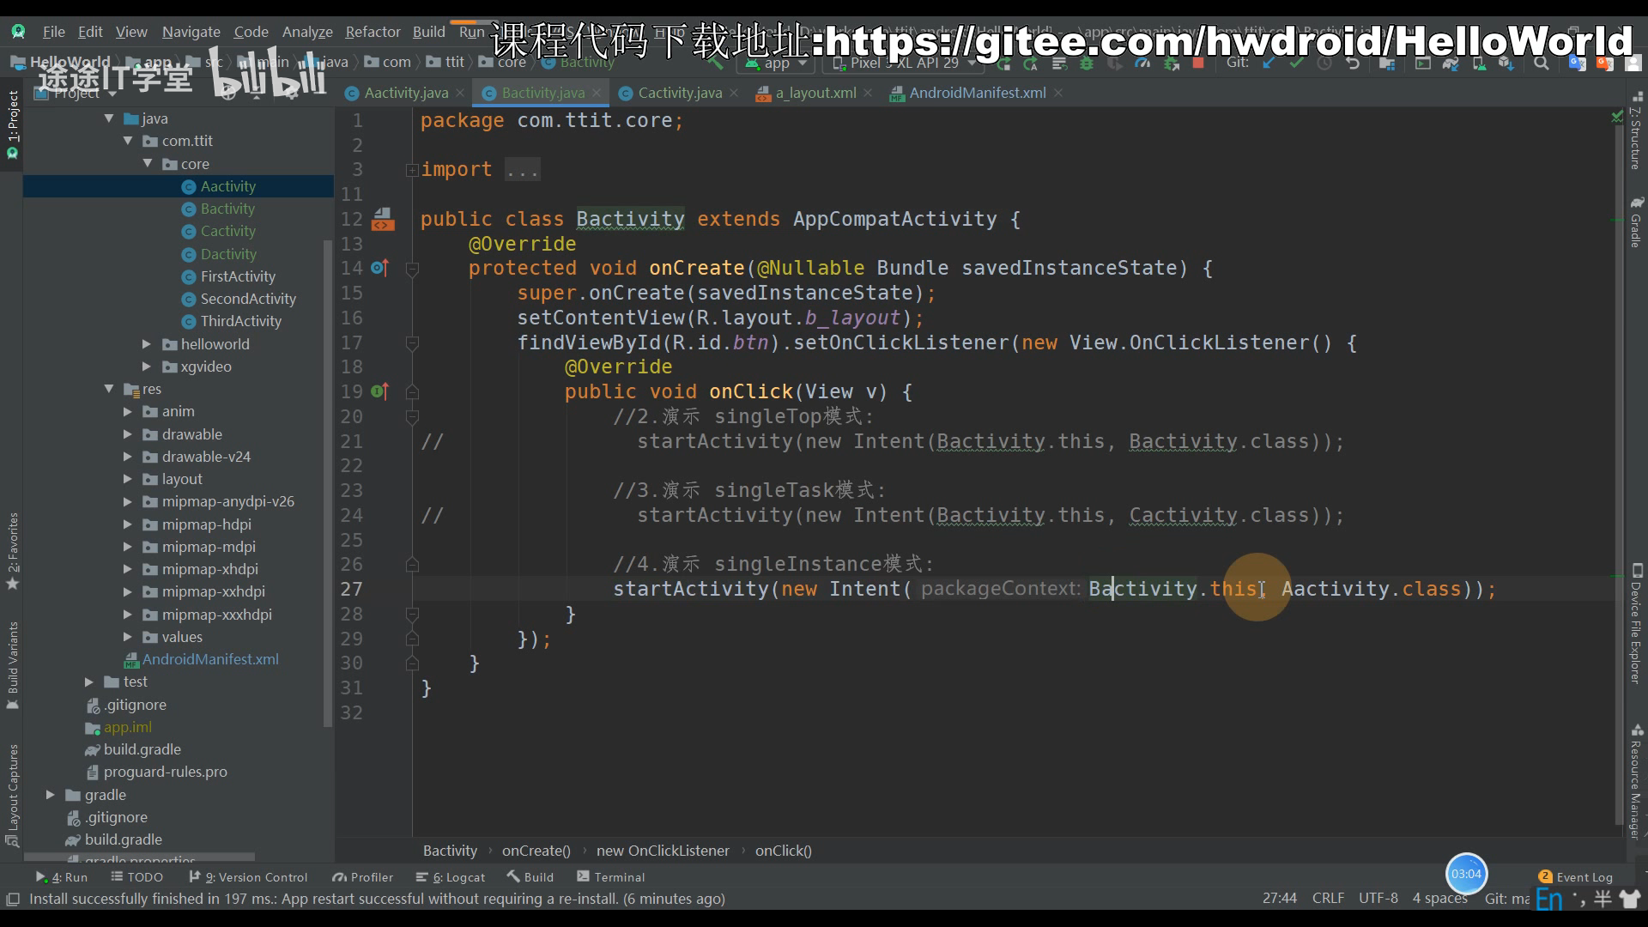Click the blue Translate plugin icon
This screenshot has width=1648, height=927.
[1577, 64]
